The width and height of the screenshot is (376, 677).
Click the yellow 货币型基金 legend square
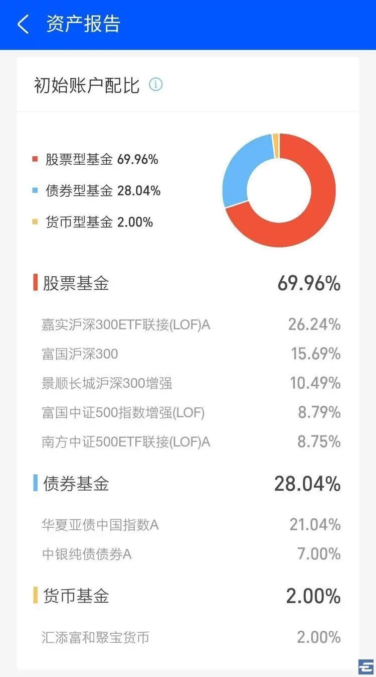point(35,222)
